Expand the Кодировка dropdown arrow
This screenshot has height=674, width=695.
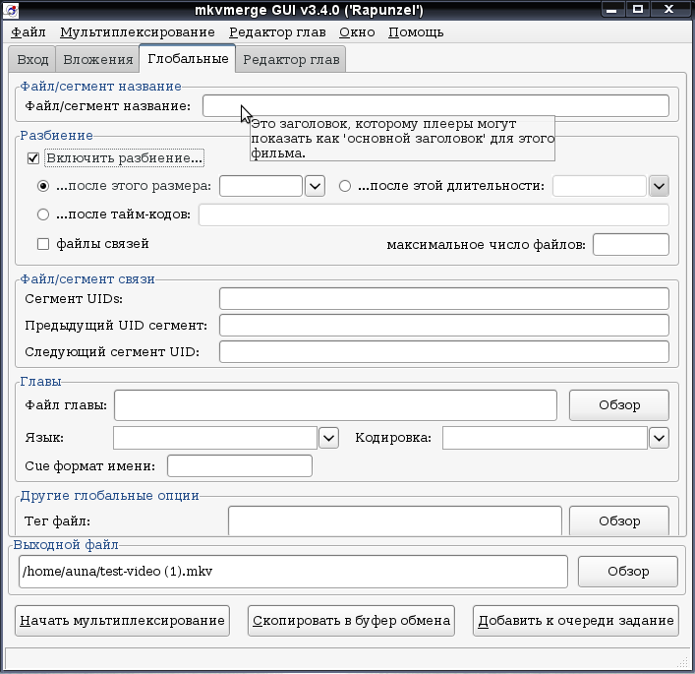pyautogui.click(x=659, y=438)
